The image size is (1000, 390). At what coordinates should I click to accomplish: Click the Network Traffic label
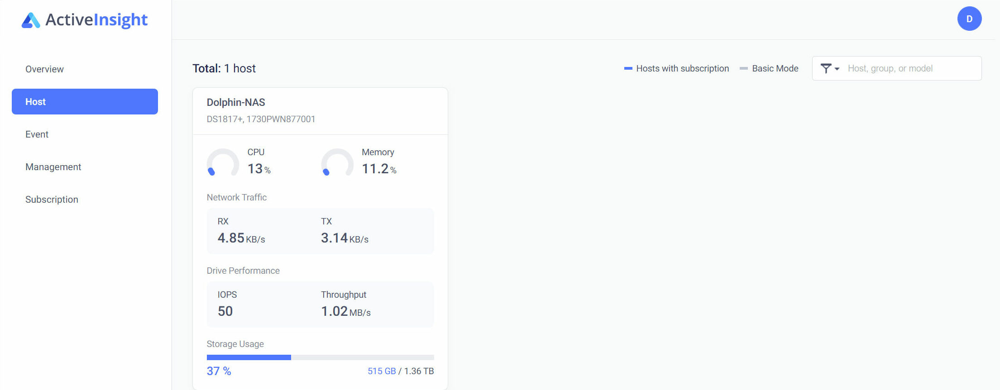tap(236, 197)
